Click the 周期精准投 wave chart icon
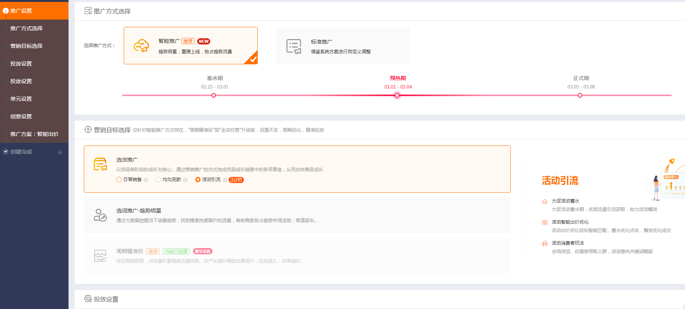Image resolution: width=685 pixels, height=309 pixels. pos(100,256)
